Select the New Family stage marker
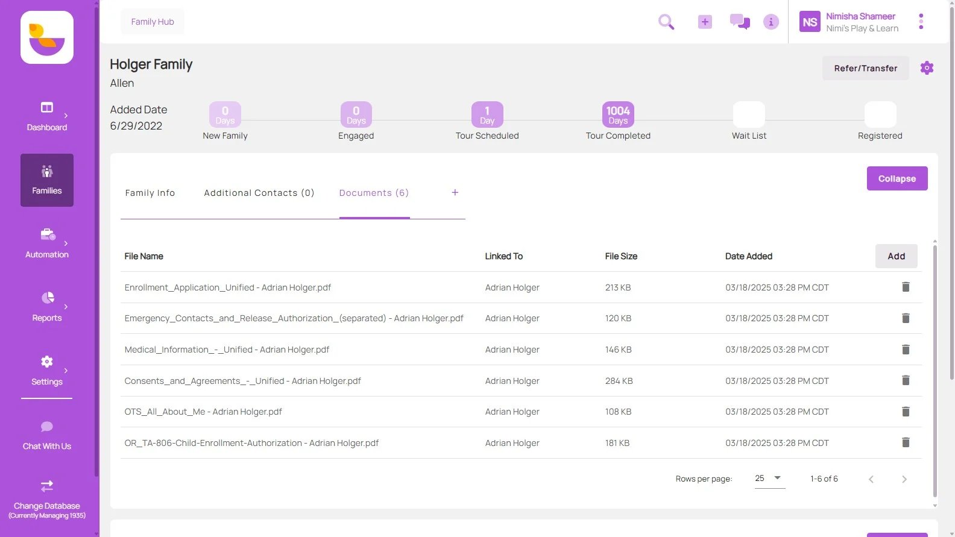 (x=225, y=115)
